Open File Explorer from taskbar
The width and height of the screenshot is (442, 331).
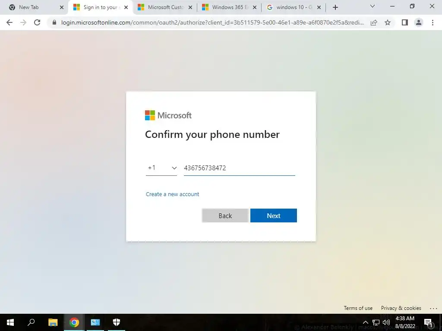tap(53, 322)
